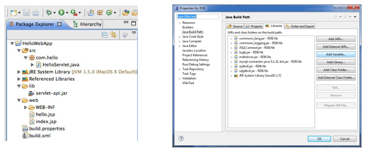Viewport: 365px width, 149px height.
Task: Click the type filter text field
Action: point(198,17)
